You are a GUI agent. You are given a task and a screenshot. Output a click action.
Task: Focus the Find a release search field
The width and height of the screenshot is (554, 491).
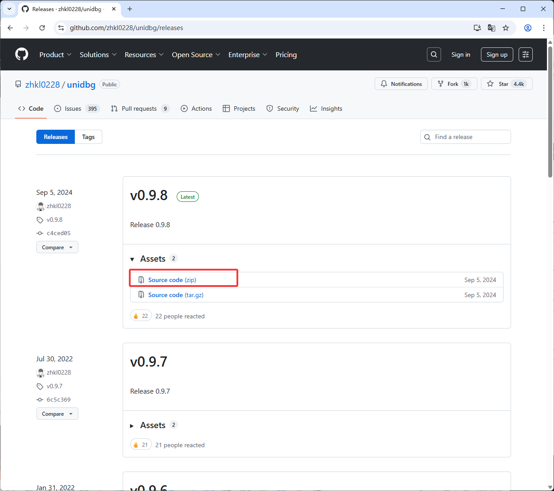(x=465, y=137)
